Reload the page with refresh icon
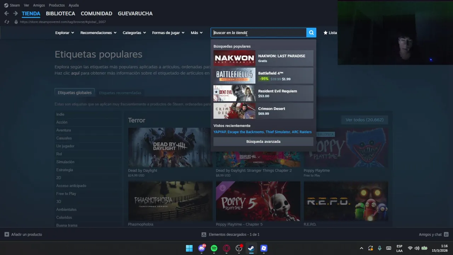 [x=6, y=22]
